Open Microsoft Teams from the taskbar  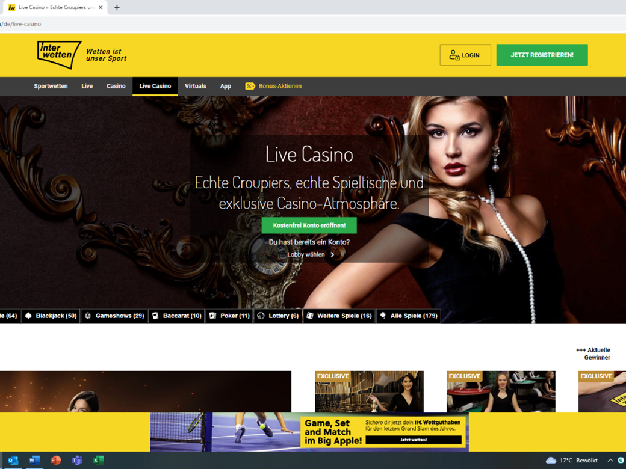tap(77, 461)
